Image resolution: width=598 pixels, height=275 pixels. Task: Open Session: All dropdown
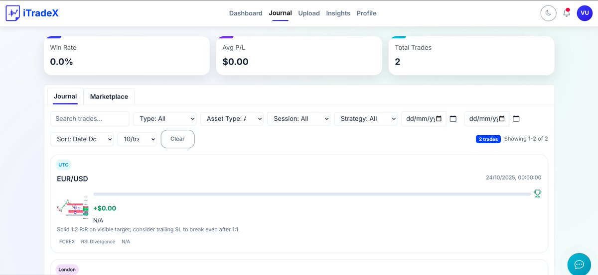point(299,119)
